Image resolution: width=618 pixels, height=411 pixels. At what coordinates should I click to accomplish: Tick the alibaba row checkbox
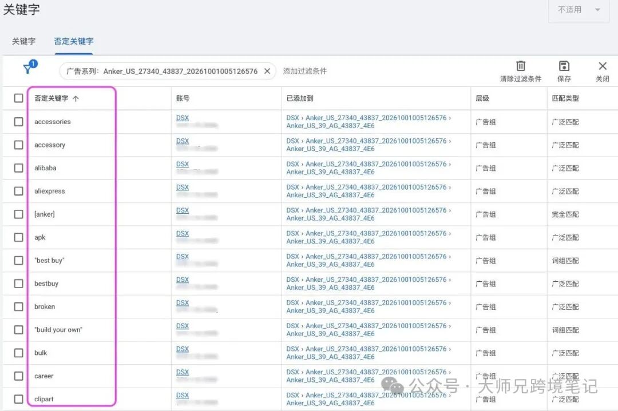click(18, 167)
